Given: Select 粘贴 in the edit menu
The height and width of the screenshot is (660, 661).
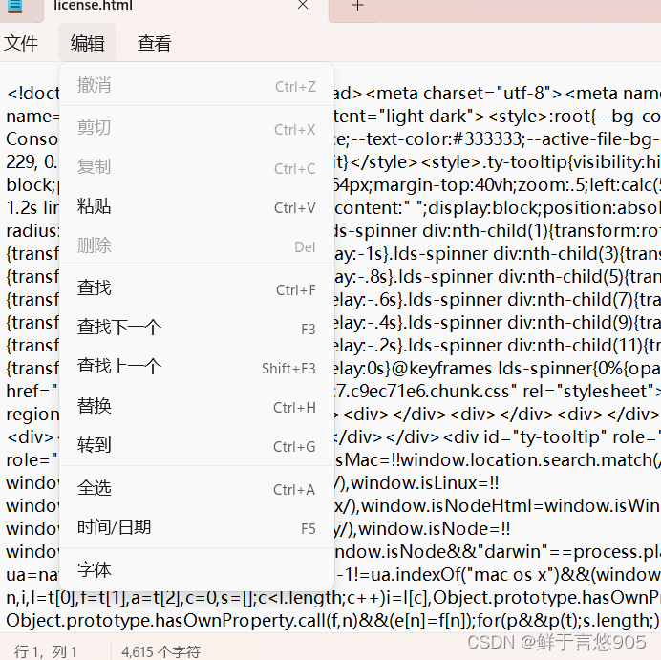Looking at the screenshot, I should (x=197, y=207).
